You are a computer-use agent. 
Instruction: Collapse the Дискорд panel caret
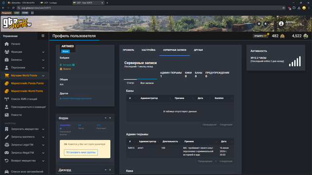pos(105,170)
